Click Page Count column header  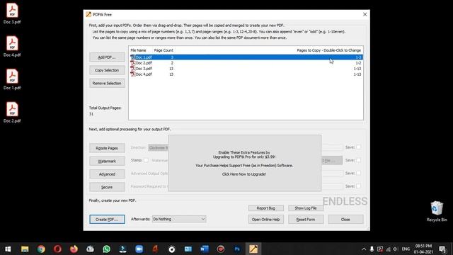point(164,50)
